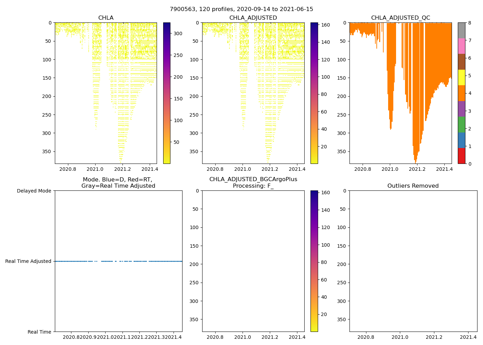The height and width of the screenshot is (345, 483).
Task: Click the figure title starting with 7900563
Action: tap(241, 9)
